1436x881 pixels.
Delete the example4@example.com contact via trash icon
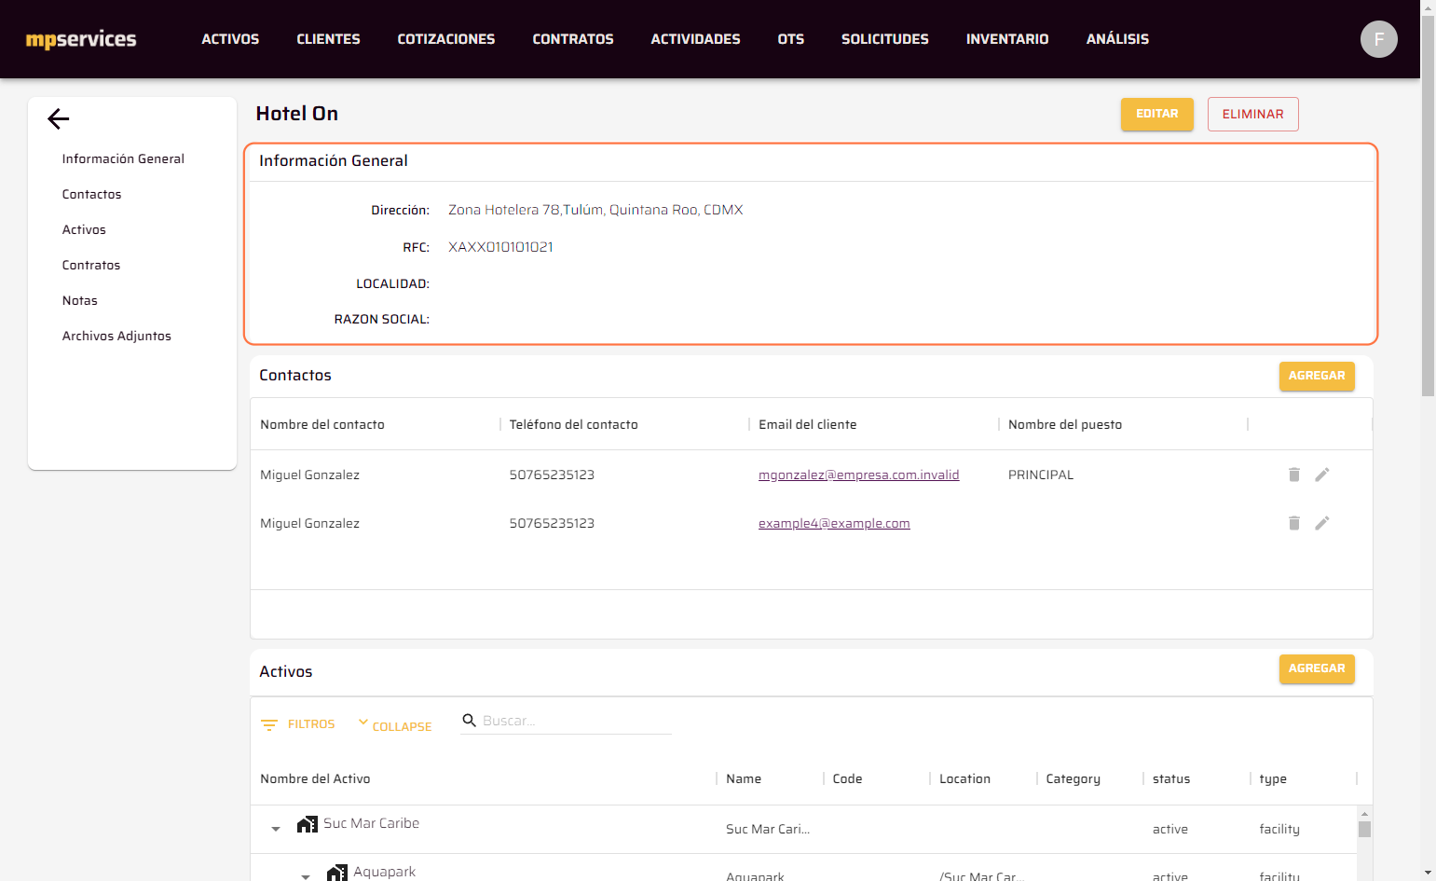(1293, 523)
